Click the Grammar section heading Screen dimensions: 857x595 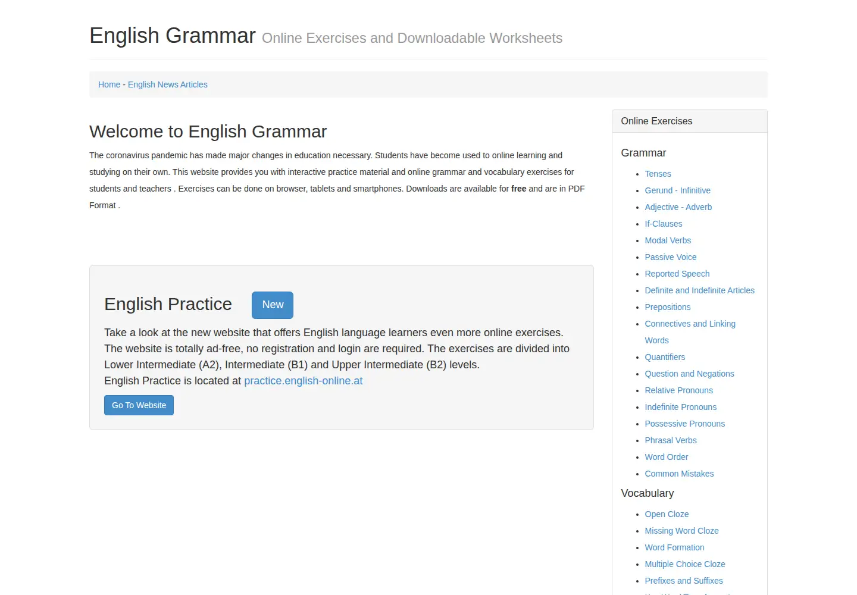643,153
